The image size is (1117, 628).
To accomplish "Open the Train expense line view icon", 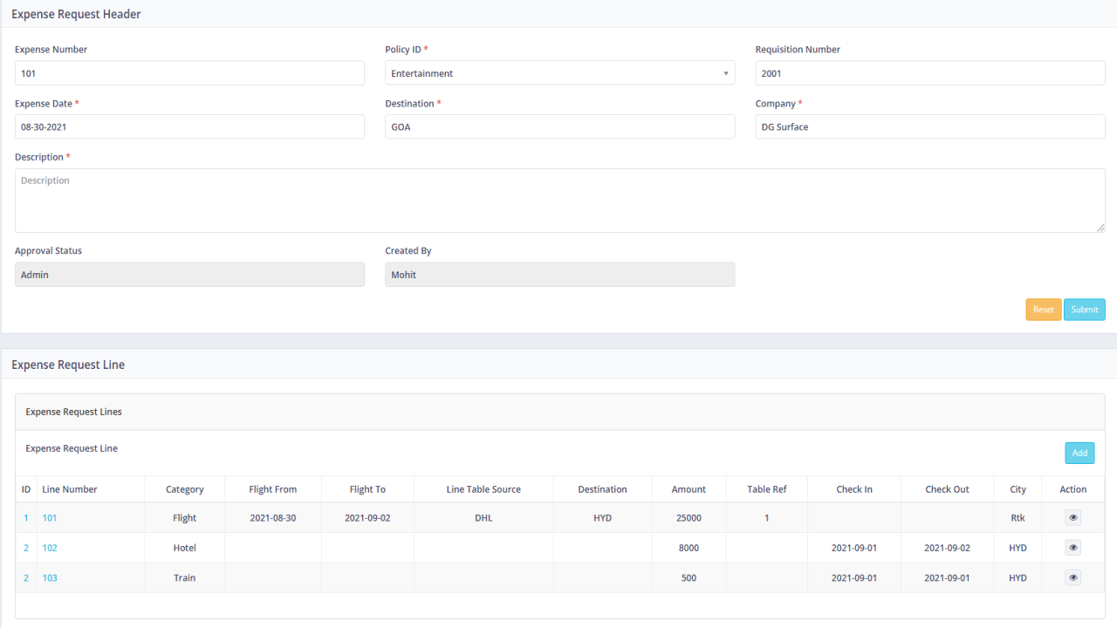I will [x=1072, y=577].
